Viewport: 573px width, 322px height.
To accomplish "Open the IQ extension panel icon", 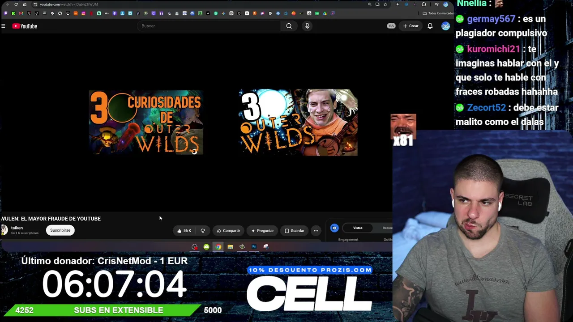I will point(334,228).
